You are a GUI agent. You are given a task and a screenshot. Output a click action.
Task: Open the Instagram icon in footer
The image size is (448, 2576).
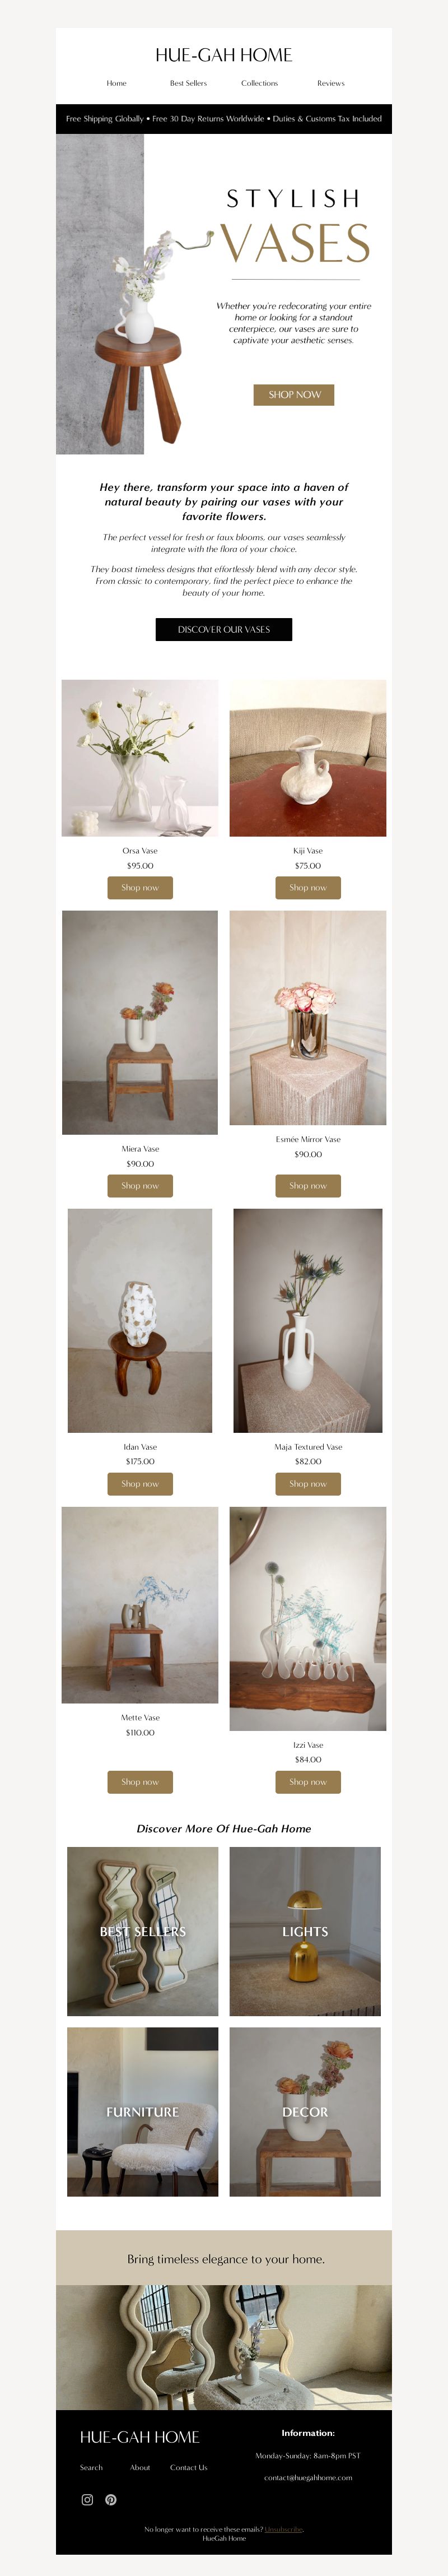87,2499
